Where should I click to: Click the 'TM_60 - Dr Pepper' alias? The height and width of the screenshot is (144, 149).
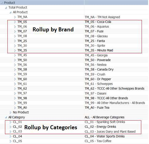click(98, 79)
